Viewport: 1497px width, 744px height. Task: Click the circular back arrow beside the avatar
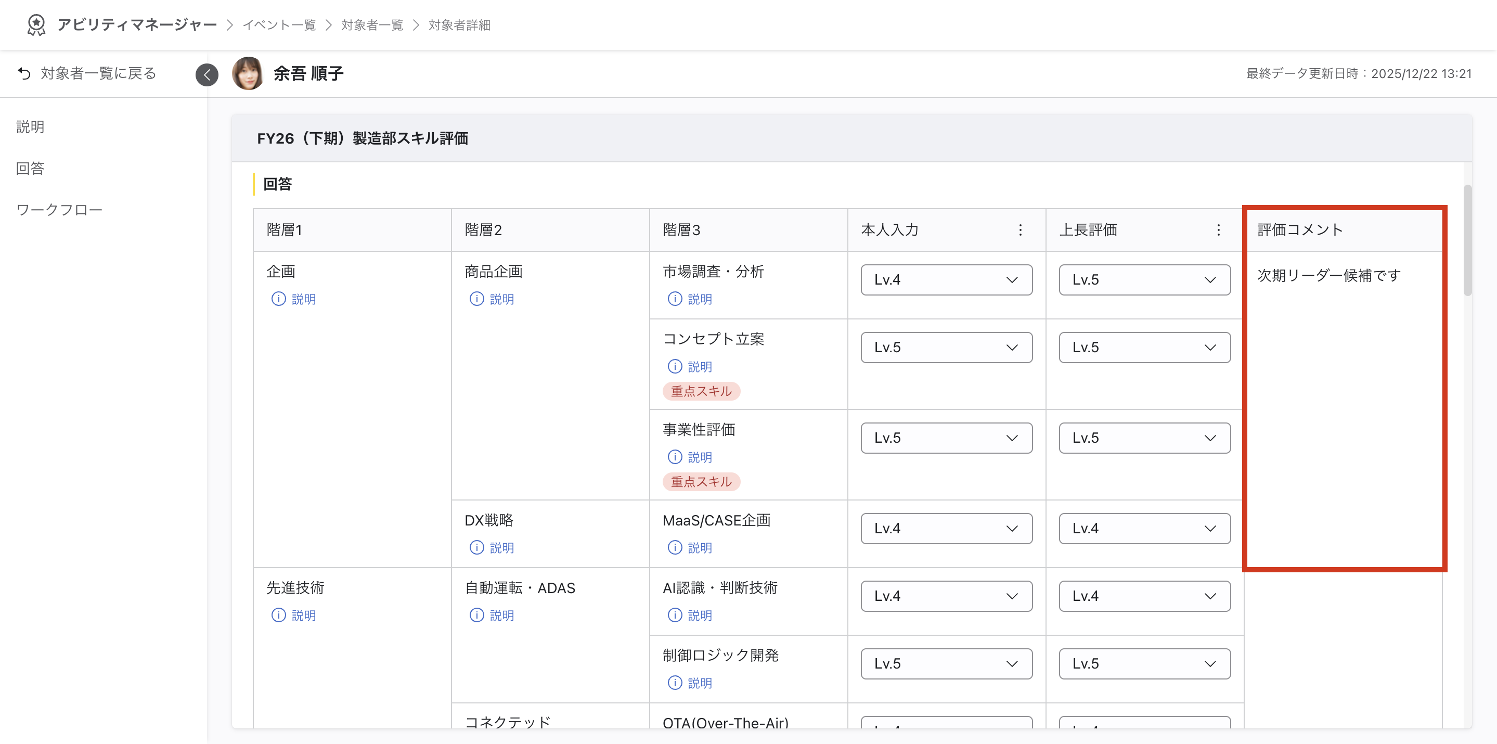(207, 74)
